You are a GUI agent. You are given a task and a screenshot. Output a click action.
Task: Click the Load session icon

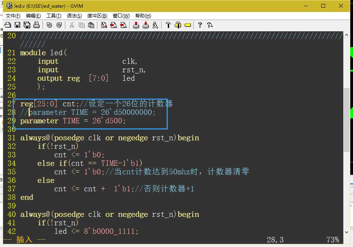[x=136, y=25]
